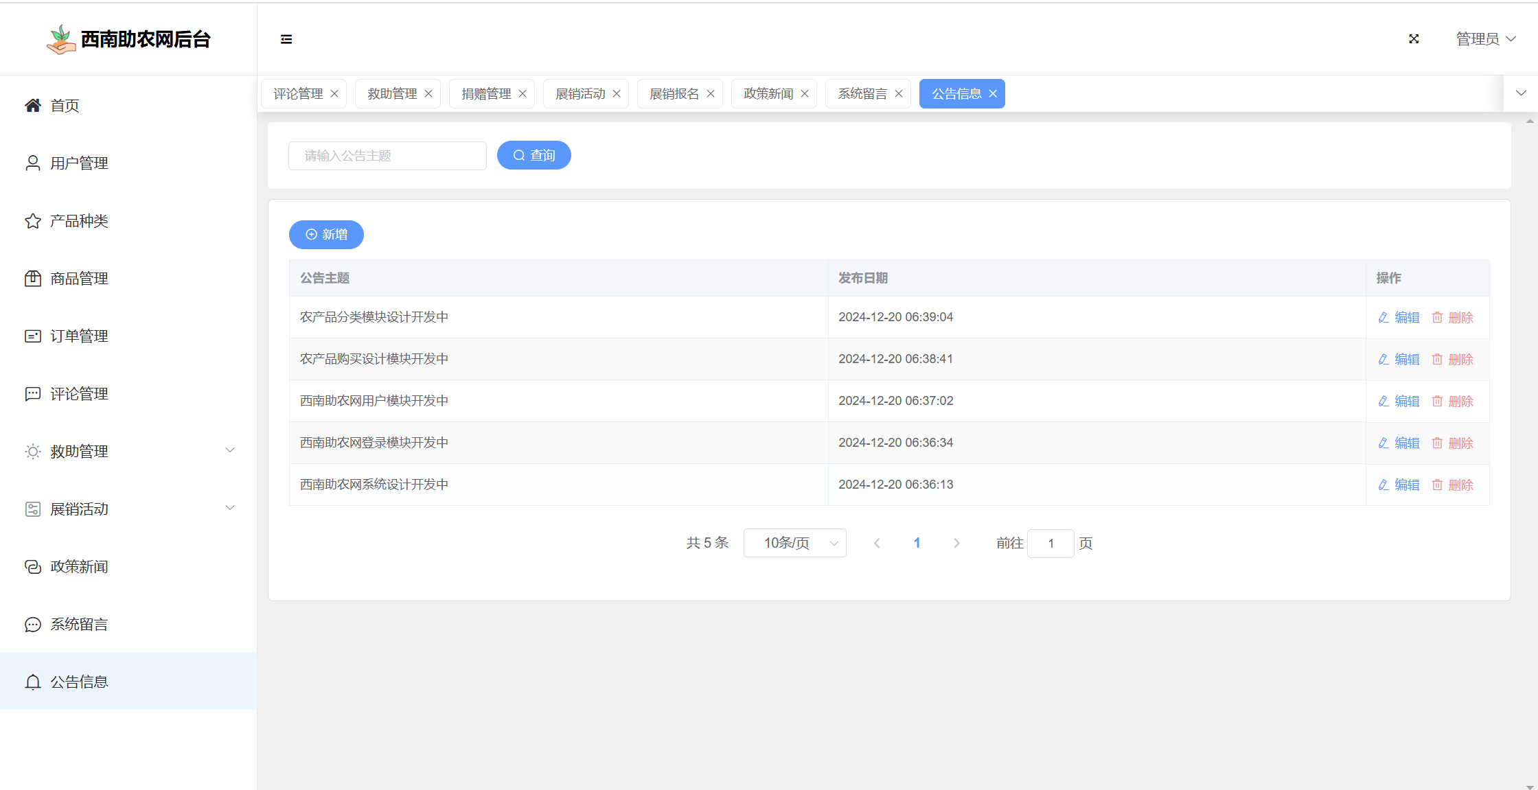1538x790 pixels.
Task: Click the 商品管理 bag icon
Action: coord(33,278)
